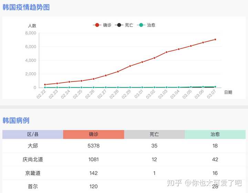
Task: Click confirmed count 120
Action: coord(93,186)
